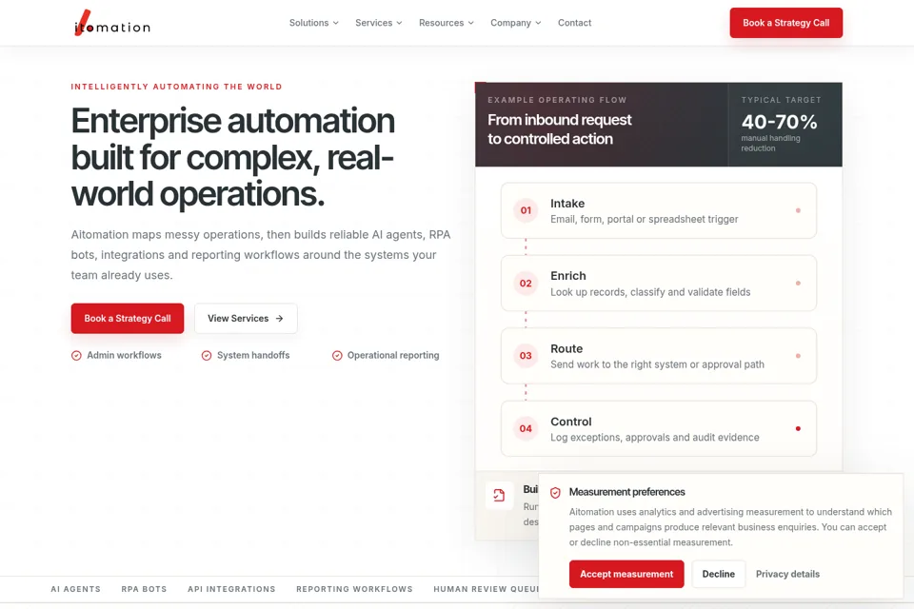Click RPA BOTS in the bottom ticker
The height and width of the screenshot is (609, 914).
coord(144,589)
